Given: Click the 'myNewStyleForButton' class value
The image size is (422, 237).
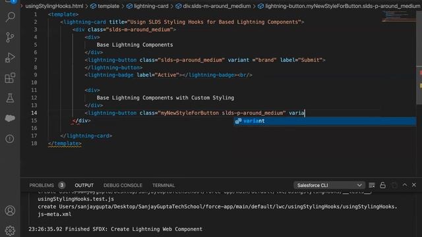Looking at the screenshot, I should [x=190, y=113].
